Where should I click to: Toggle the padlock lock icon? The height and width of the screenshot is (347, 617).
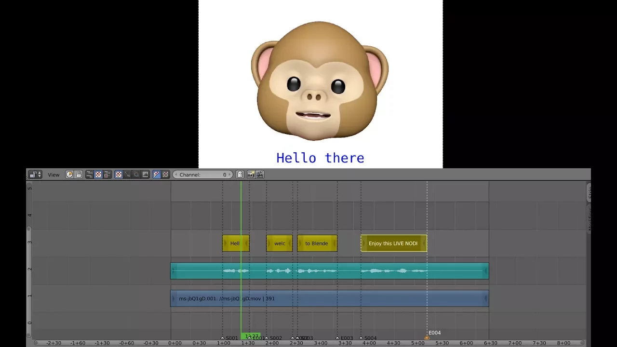pos(79,174)
